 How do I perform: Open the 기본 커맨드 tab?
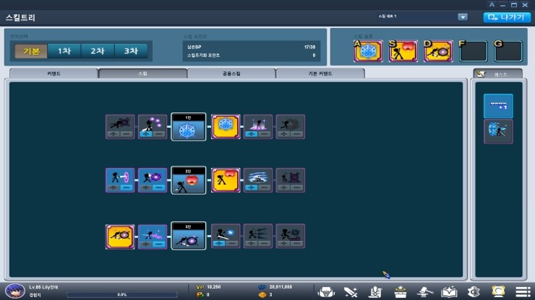(x=320, y=74)
